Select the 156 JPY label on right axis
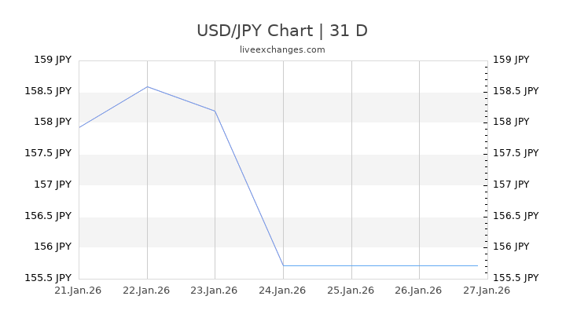 click(x=511, y=247)
